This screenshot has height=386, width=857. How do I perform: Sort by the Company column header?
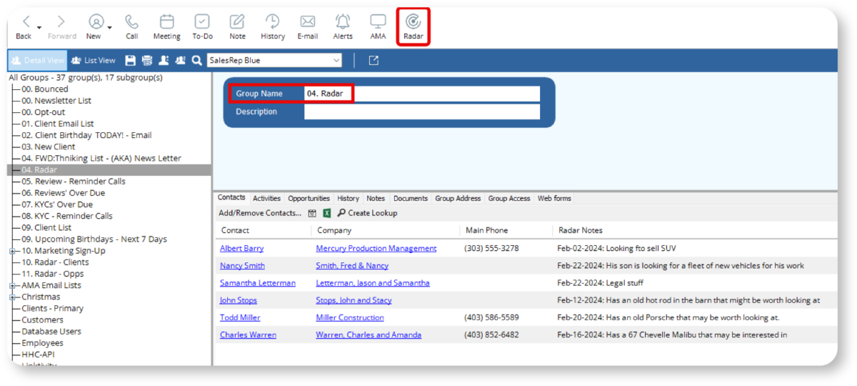tap(334, 230)
